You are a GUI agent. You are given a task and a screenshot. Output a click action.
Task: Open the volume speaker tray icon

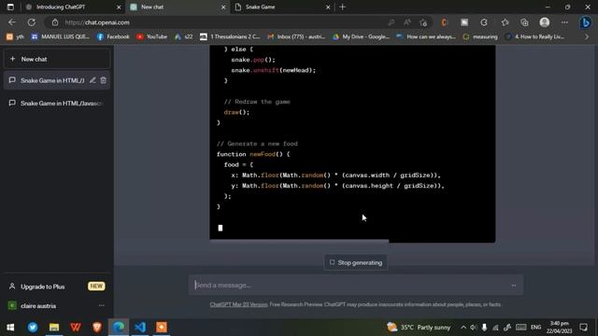(x=474, y=328)
